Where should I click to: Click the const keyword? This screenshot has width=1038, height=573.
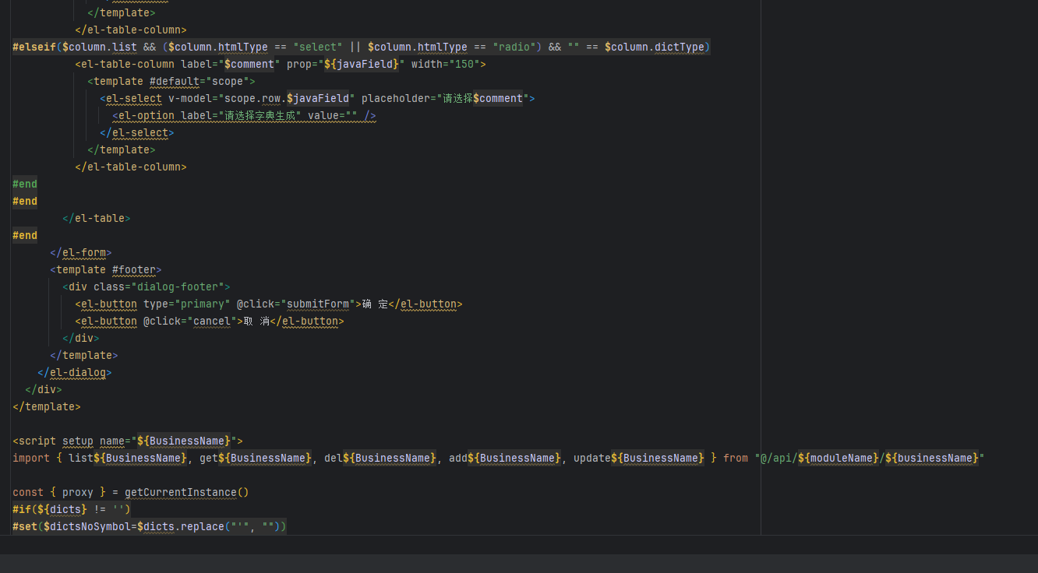28,493
